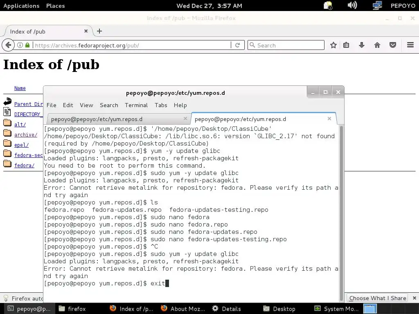
Task: Switch to System Monitor taskbar window
Action: 336,309
